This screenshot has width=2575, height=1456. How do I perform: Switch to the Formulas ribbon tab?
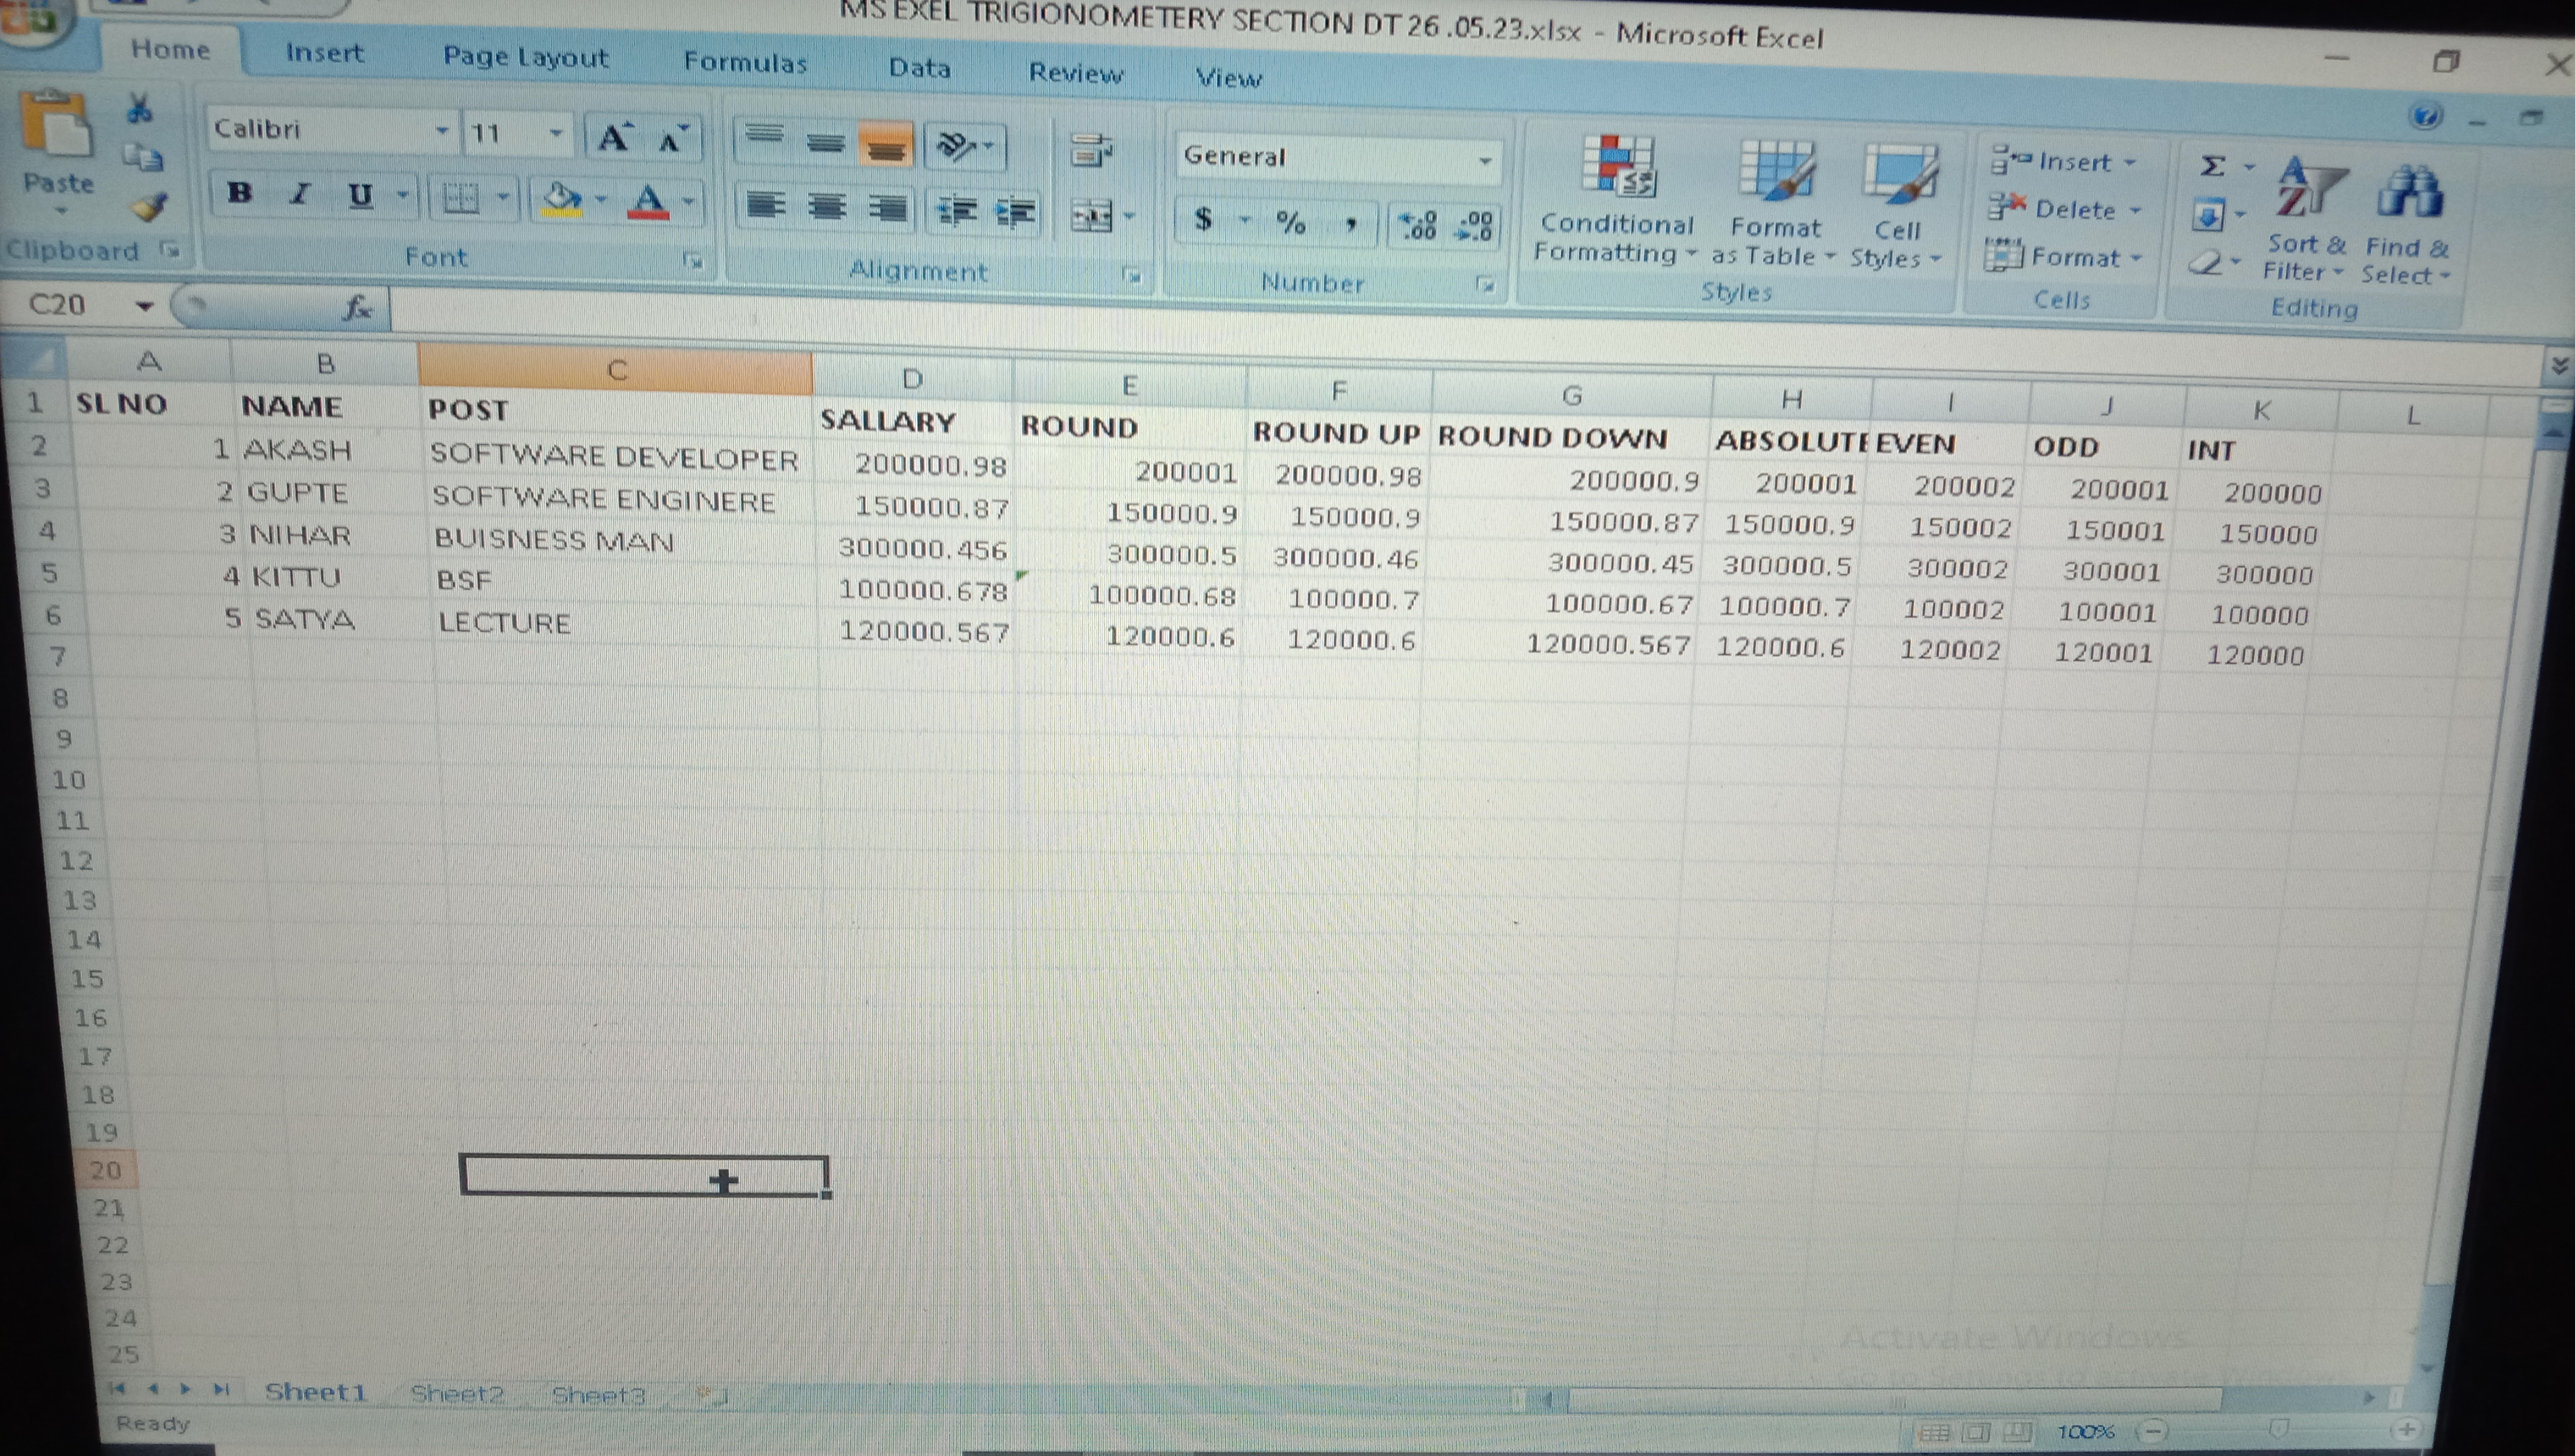tap(745, 63)
